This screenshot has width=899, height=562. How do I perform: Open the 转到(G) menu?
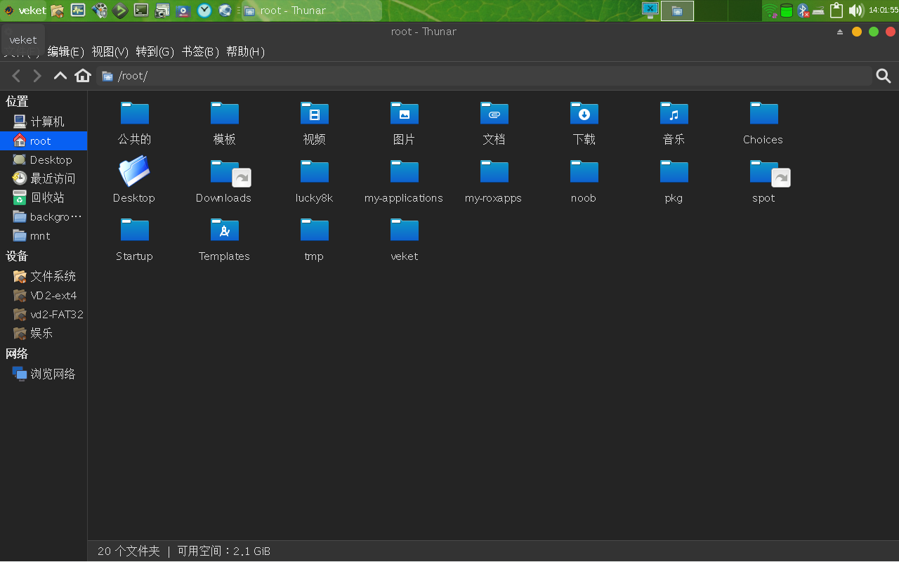coord(155,52)
